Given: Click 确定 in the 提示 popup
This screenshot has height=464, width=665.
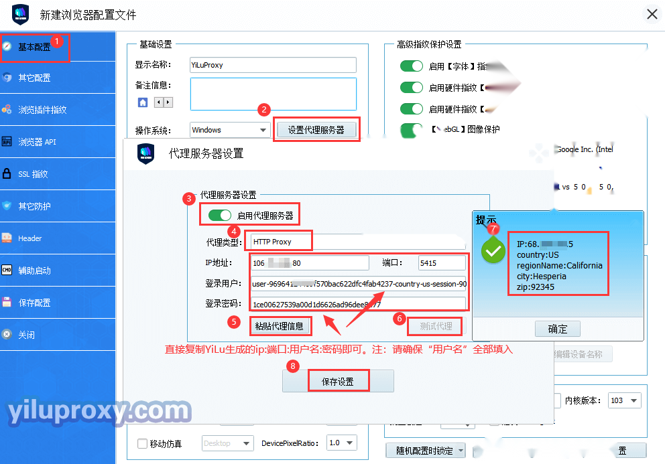Looking at the screenshot, I should pos(558,329).
